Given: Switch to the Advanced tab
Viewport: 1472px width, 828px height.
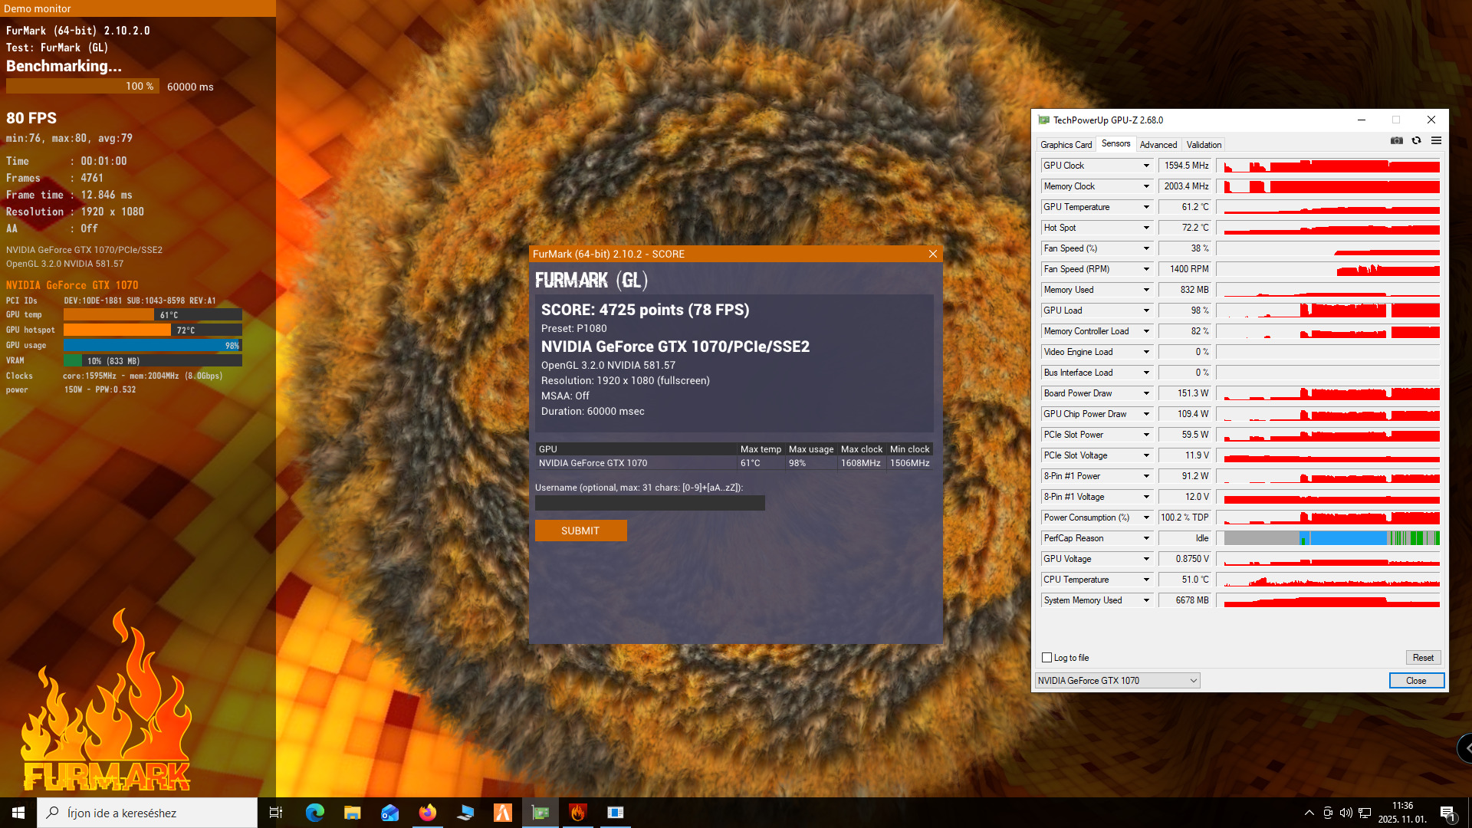Looking at the screenshot, I should coord(1158,145).
